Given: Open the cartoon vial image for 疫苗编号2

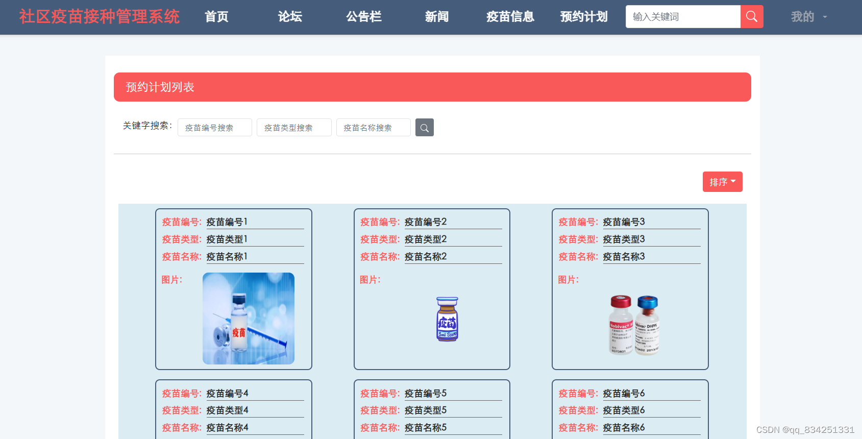Looking at the screenshot, I should (447, 319).
